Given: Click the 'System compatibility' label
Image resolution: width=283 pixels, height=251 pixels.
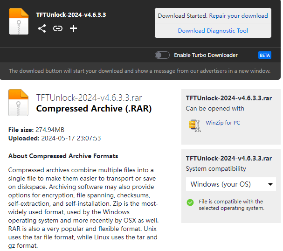Looking at the screenshot, I should coord(216,168).
